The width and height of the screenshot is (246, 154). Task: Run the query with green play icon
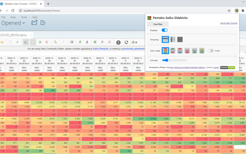(x=17, y=42)
